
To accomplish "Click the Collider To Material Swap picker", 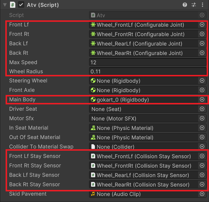I will coord(202,147).
